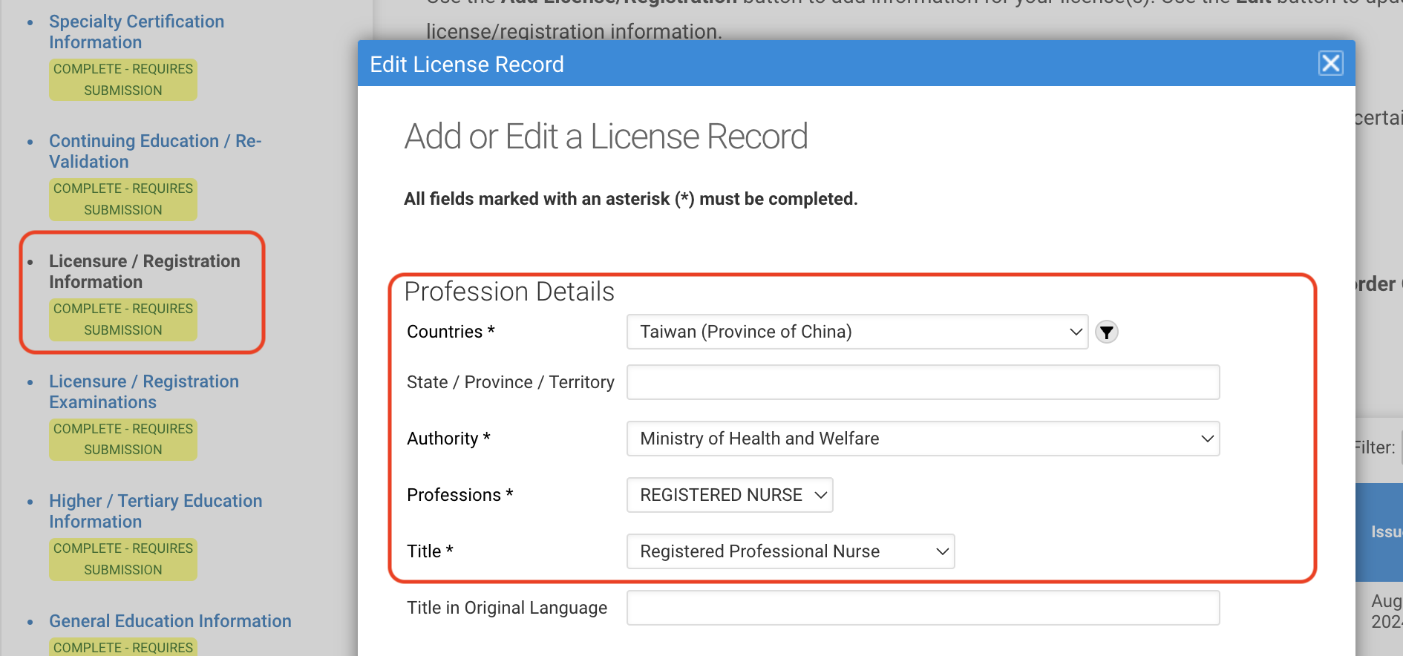This screenshot has width=1403, height=656.
Task: Close the Edit License Record dialog
Action: point(1330,64)
